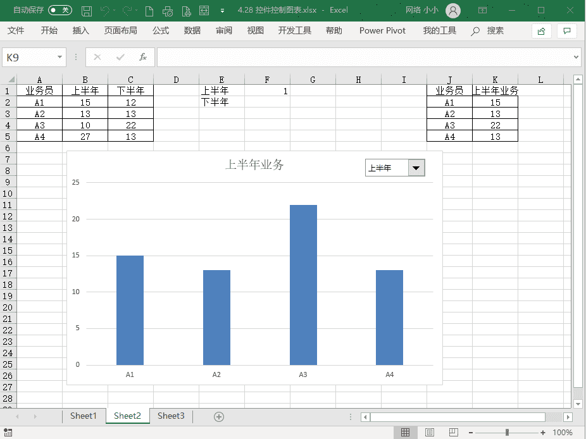The width and height of the screenshot is (586, 439).
Task: Click the page-with-lock icon in quick access toolbar
Action: click(186, 11)
